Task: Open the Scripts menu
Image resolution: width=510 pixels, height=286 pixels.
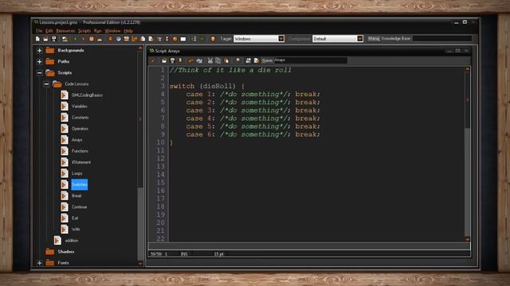Action: [84, 31]
